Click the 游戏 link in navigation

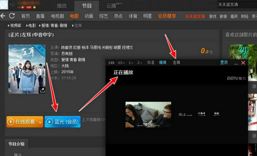coord(213,16)
